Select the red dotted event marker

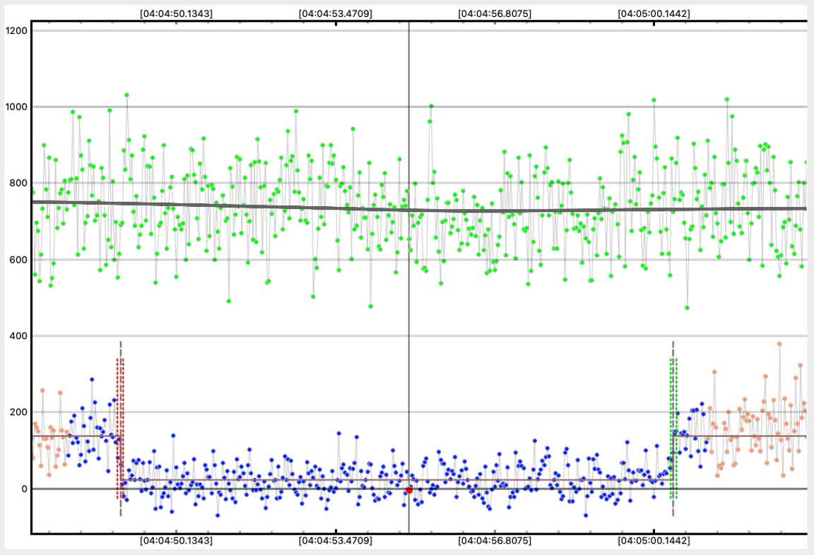pyautogui.click(x=120, y=429)
